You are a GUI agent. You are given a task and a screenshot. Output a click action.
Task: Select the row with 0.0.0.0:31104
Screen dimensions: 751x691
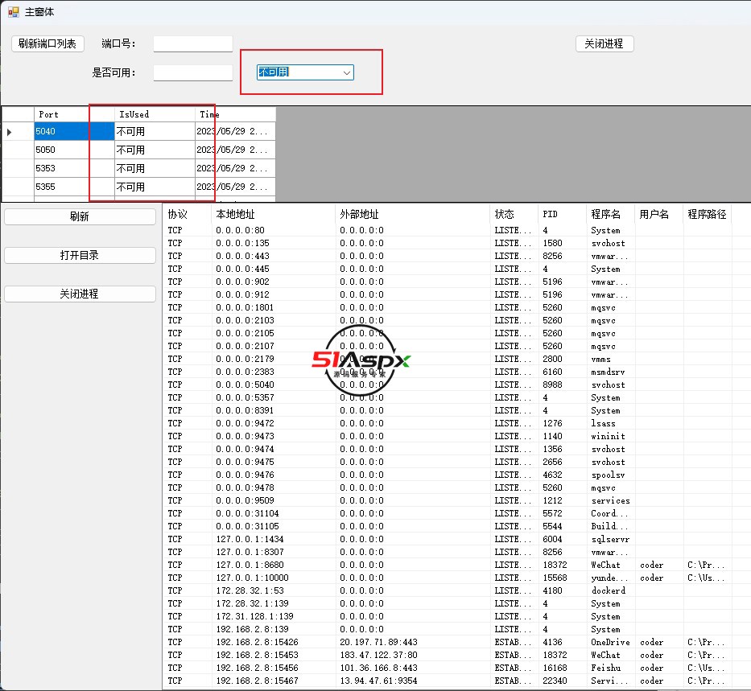pos(448,513)
